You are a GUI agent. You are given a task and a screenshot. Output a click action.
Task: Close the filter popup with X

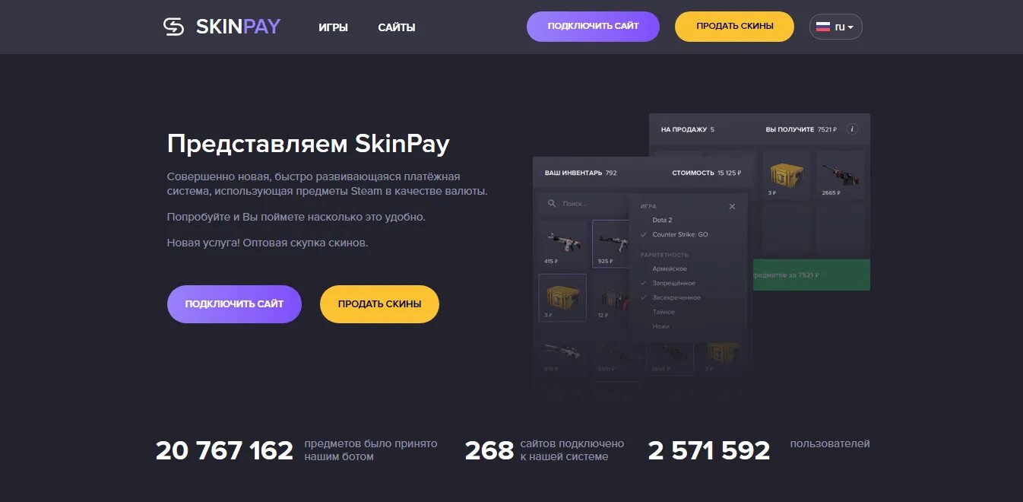pyautogui.click(x=732, y=206)
